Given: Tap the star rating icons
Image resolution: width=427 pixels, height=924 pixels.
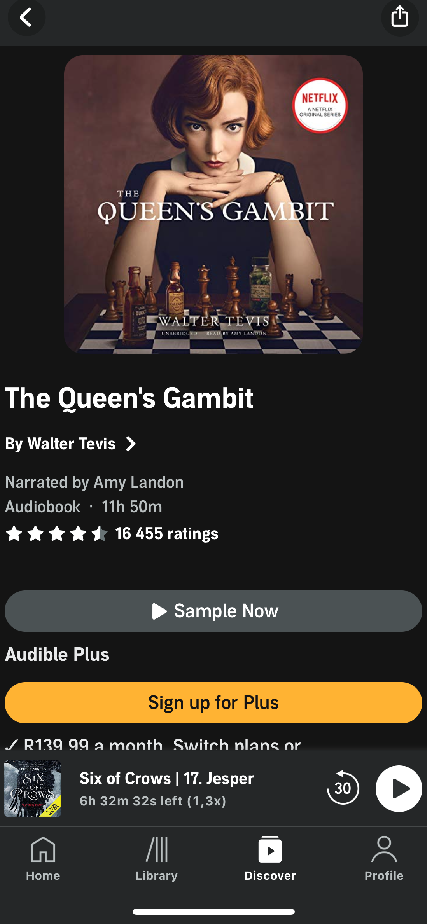Looking at the screenshot, I should pos(57,533).
